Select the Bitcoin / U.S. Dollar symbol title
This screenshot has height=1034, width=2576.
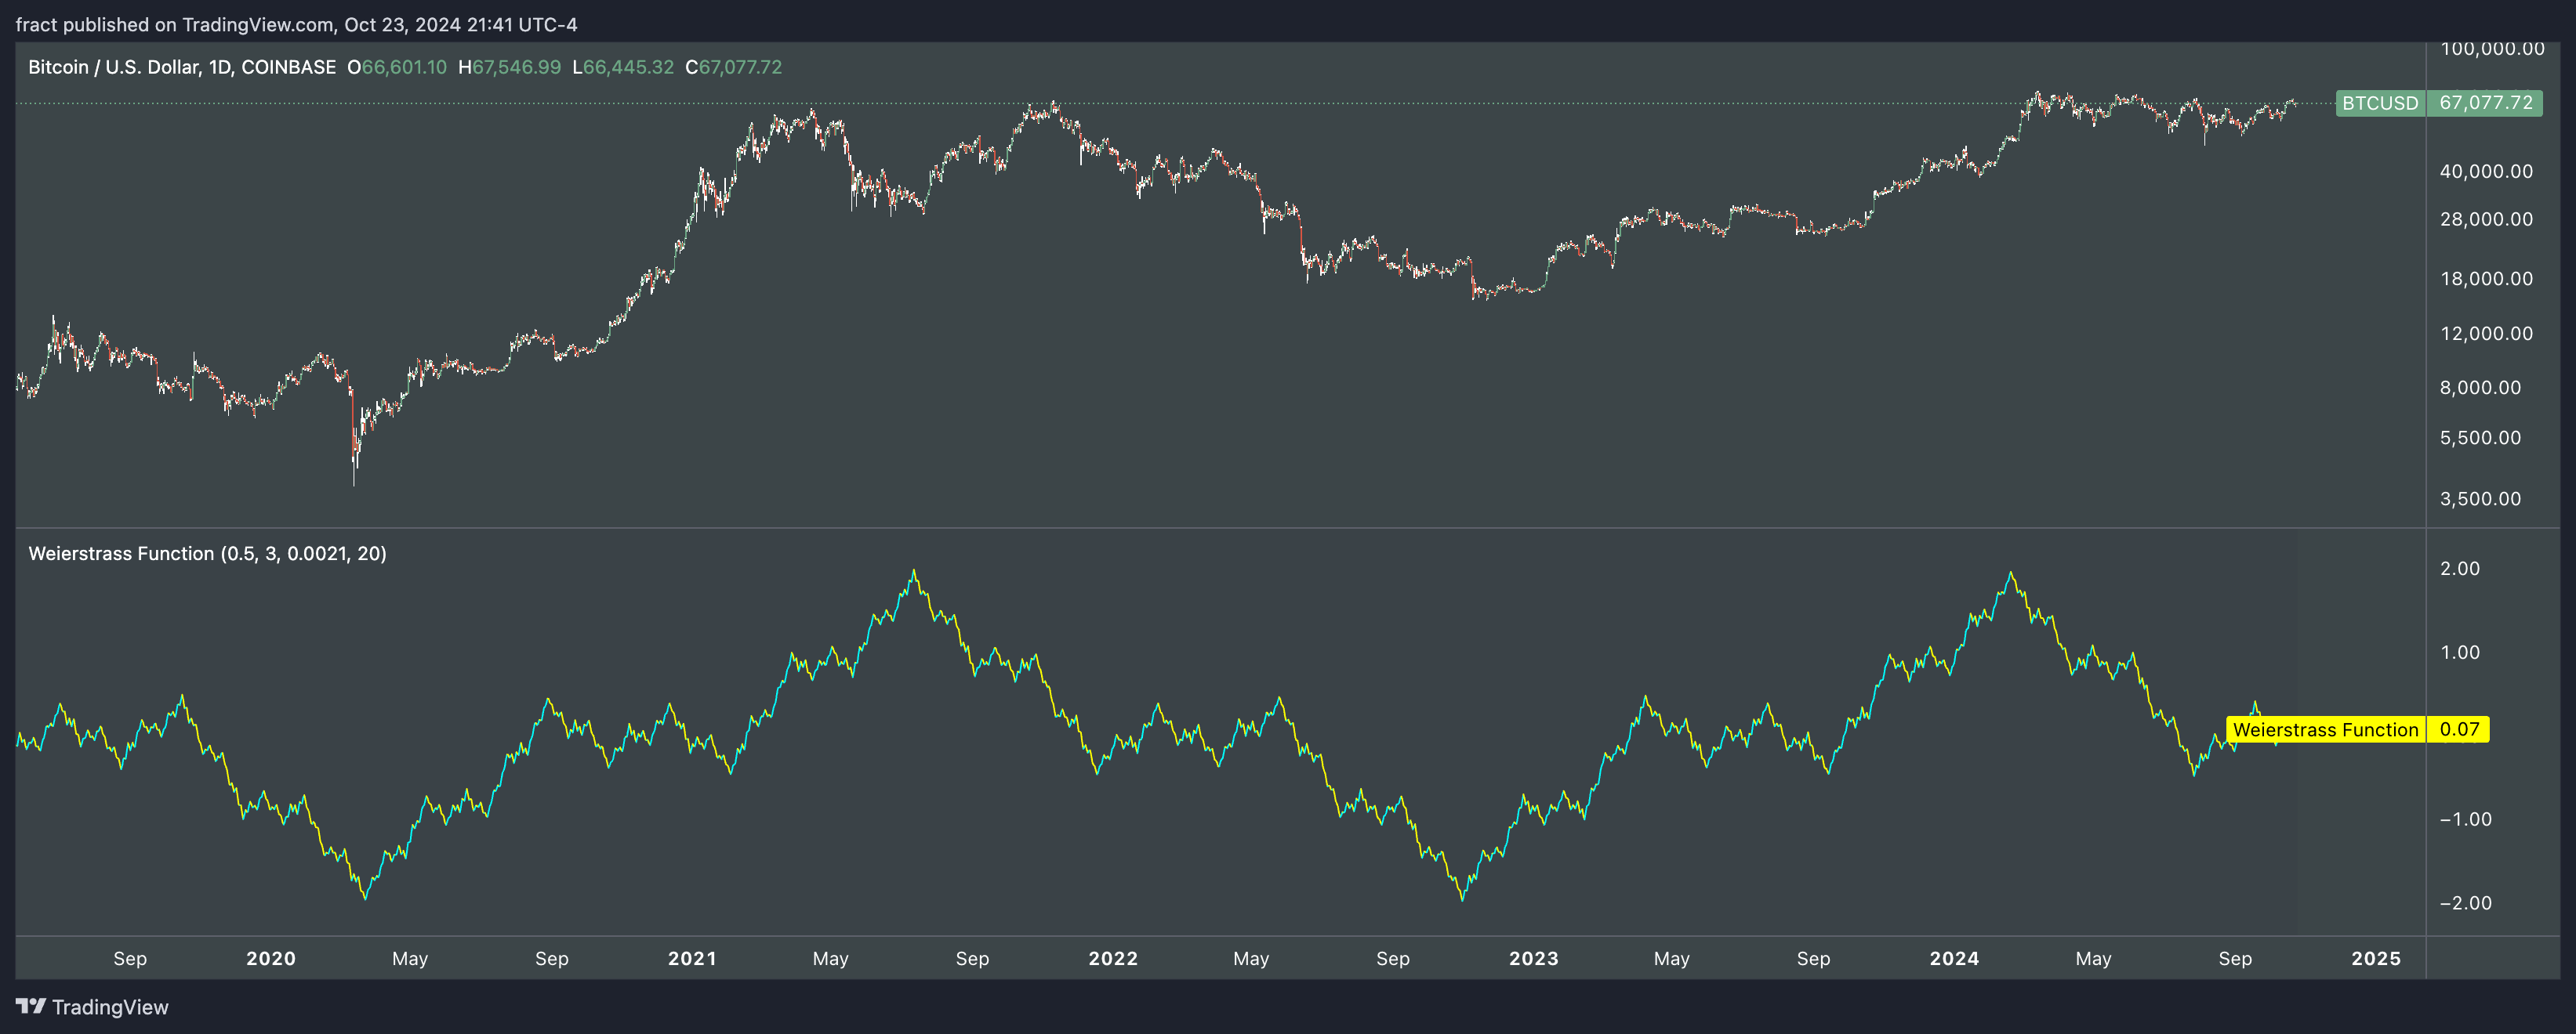click(182, 67)
